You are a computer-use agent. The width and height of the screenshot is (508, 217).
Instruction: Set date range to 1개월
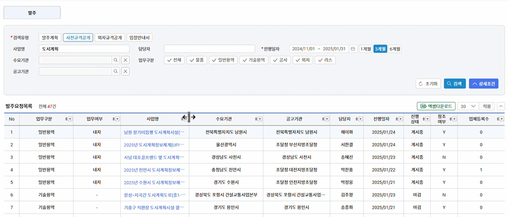tap(365, 49)
